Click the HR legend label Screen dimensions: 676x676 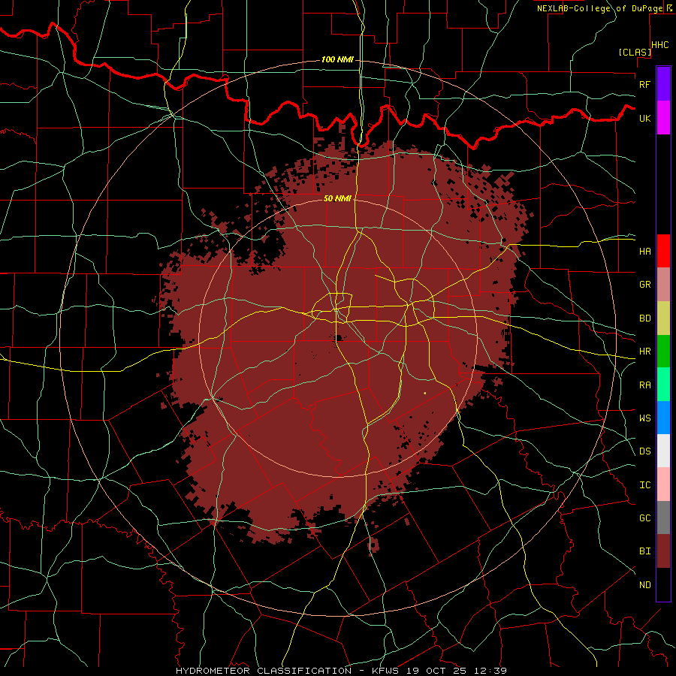645,352
